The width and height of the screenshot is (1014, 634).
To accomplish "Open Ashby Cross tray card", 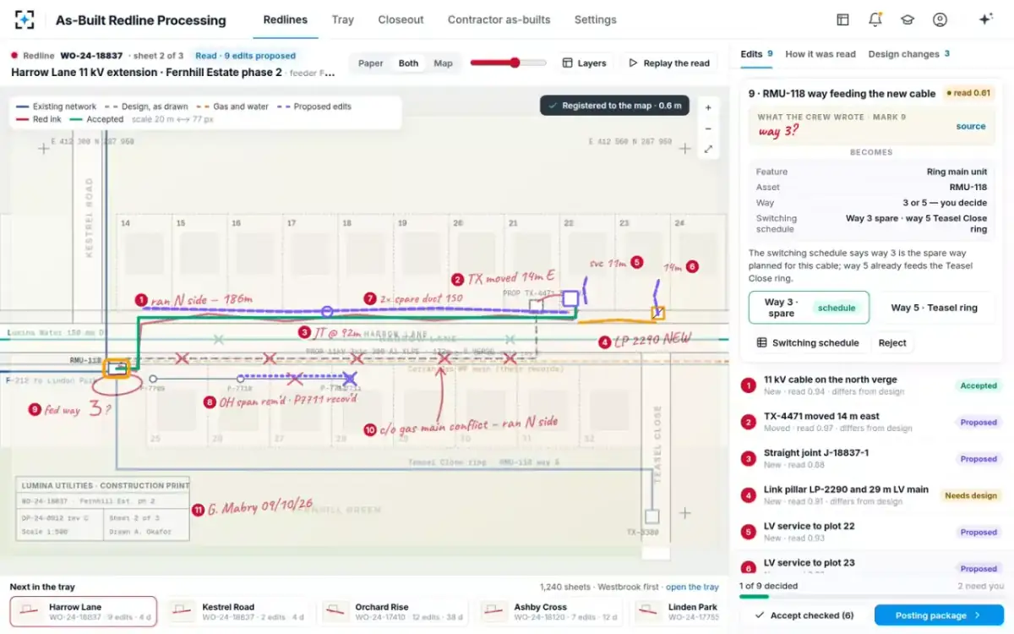I will pyautogui.click(x=549, y=612).
